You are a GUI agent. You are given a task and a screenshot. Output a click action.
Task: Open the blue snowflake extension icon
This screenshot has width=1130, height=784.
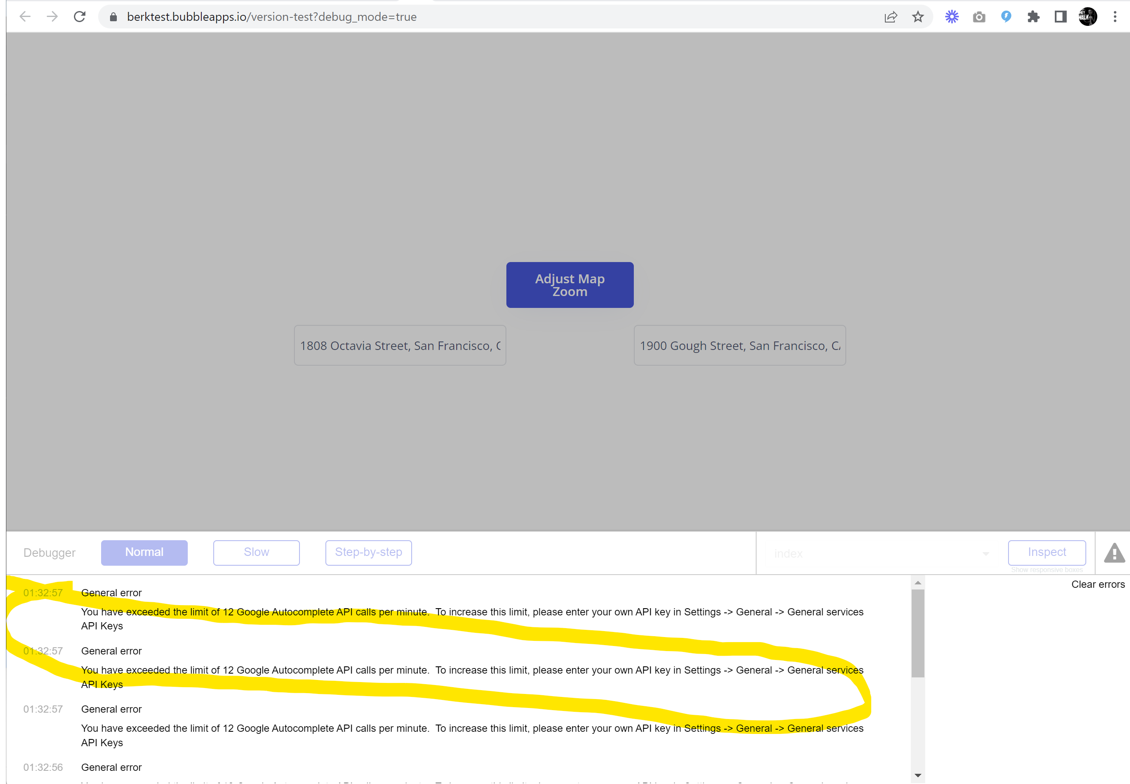pos(952,17)
